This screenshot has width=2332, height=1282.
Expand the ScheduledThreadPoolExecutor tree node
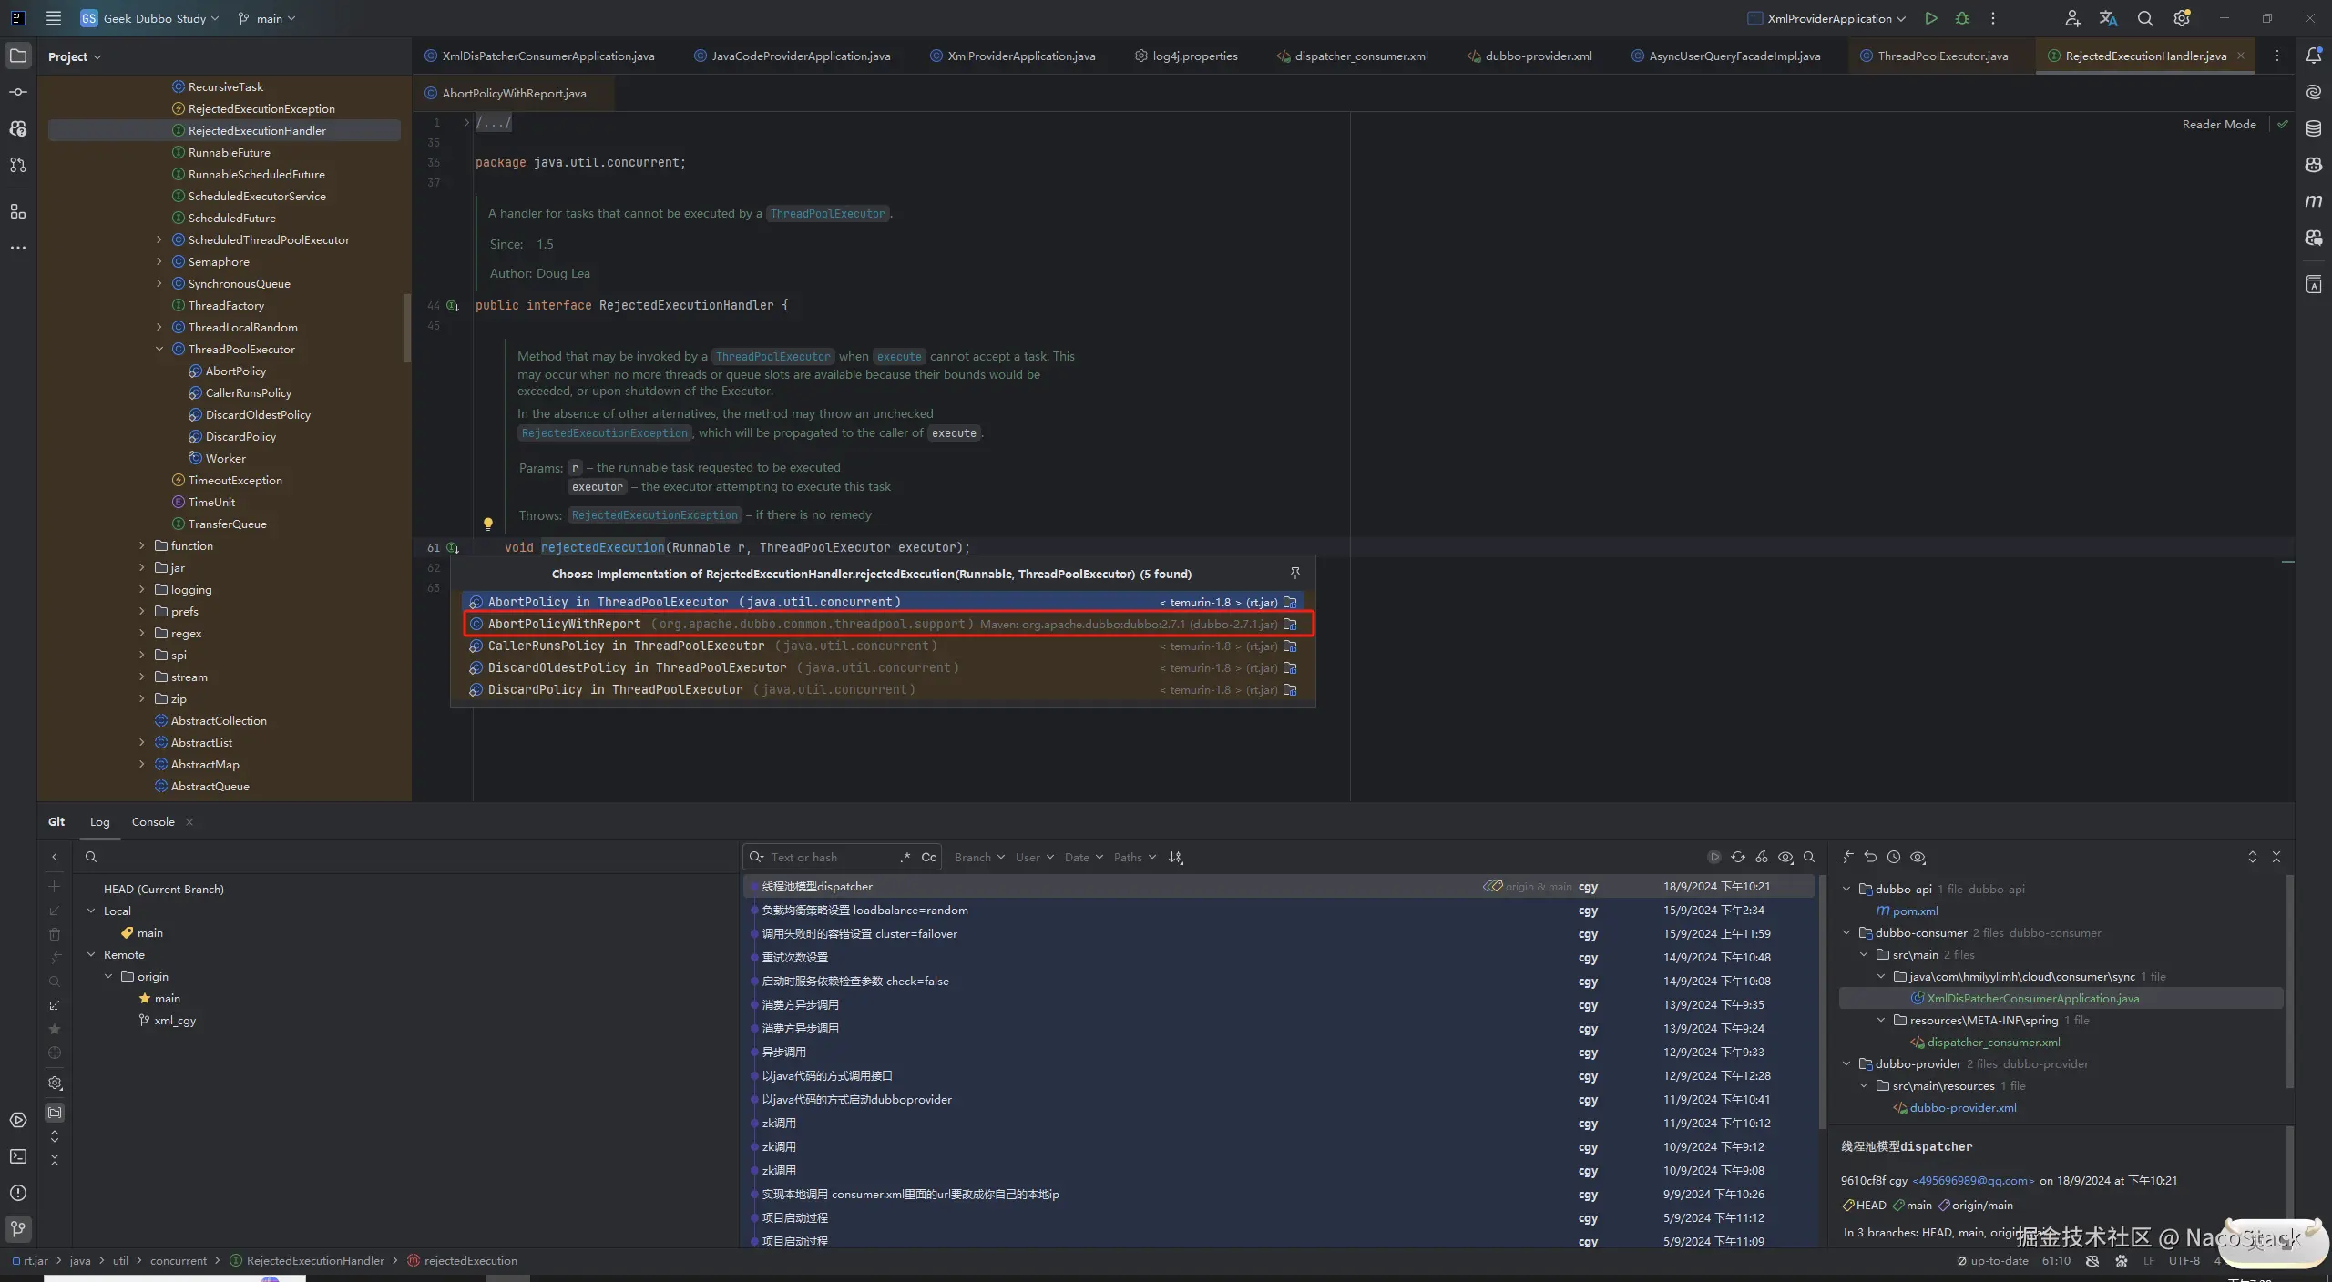(x=159, y=239)
